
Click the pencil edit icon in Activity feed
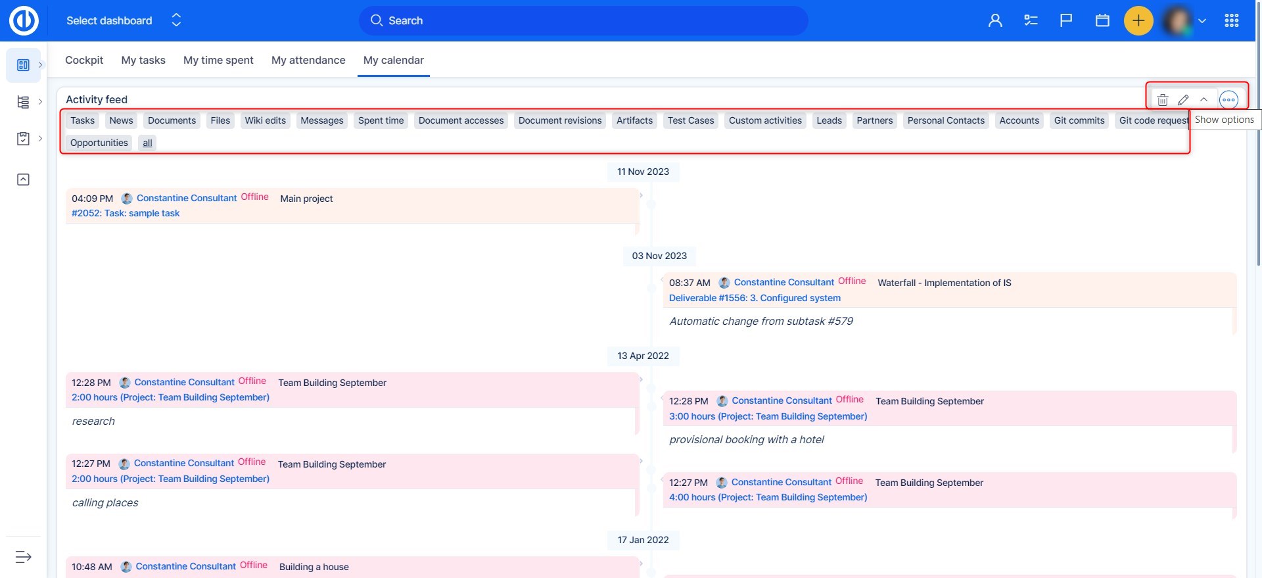pos(1183,100)
